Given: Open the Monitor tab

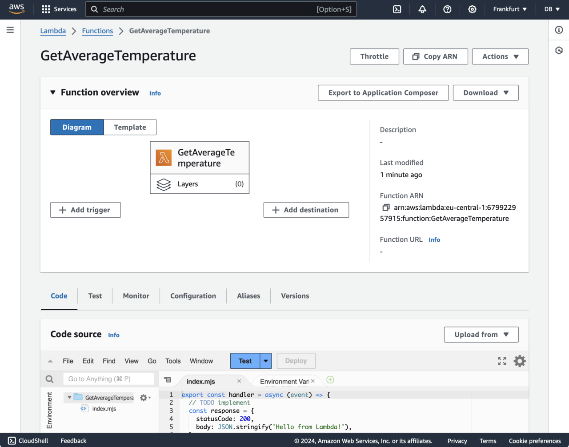Looking at the screenshot, I should (136, 296).
